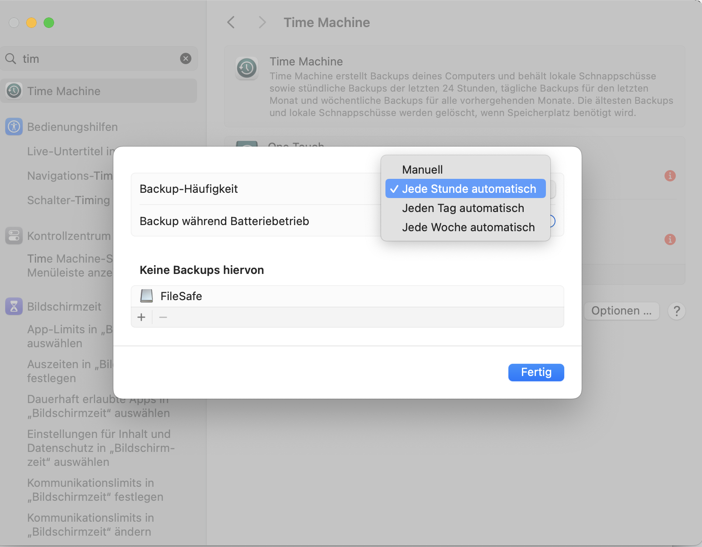Clear the search field text

coord(186,58)
